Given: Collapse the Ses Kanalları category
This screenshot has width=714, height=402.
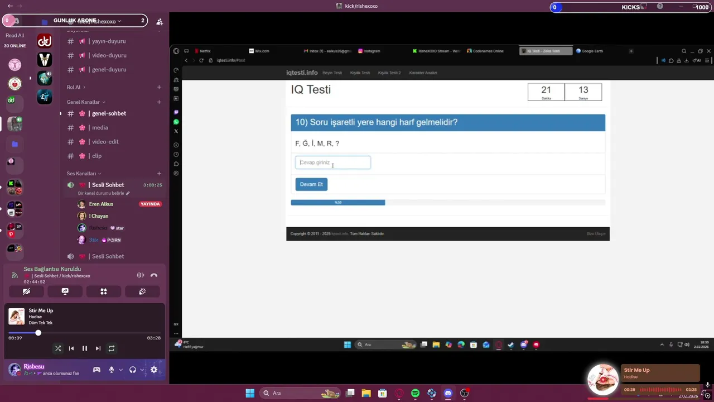Looking at the screenshot, I should point(84,174).
